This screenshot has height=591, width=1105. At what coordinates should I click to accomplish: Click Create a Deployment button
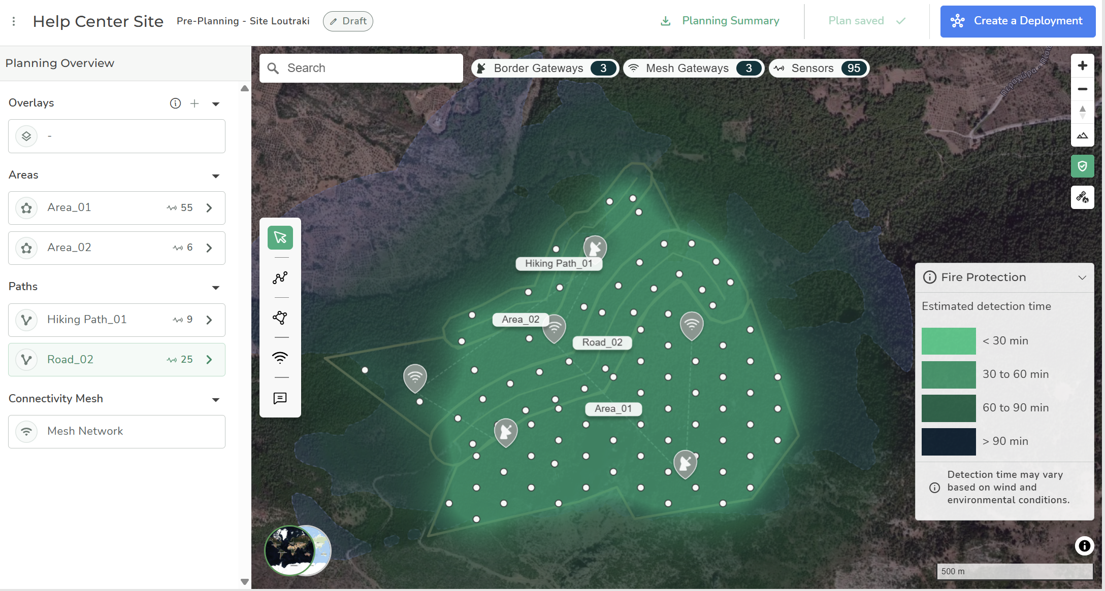tap(1018, 21)
